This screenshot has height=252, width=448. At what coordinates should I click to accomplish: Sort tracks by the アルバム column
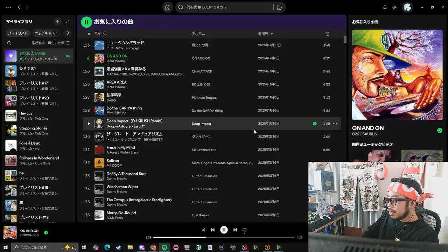click(198, 34)
